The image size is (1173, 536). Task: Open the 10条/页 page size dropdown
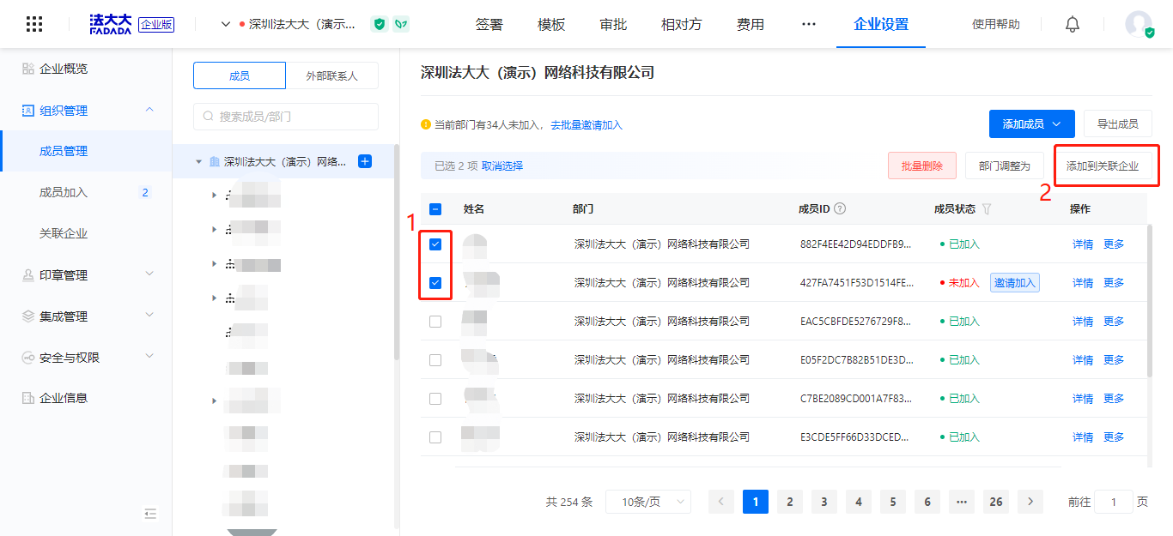(x=648, y=502)
